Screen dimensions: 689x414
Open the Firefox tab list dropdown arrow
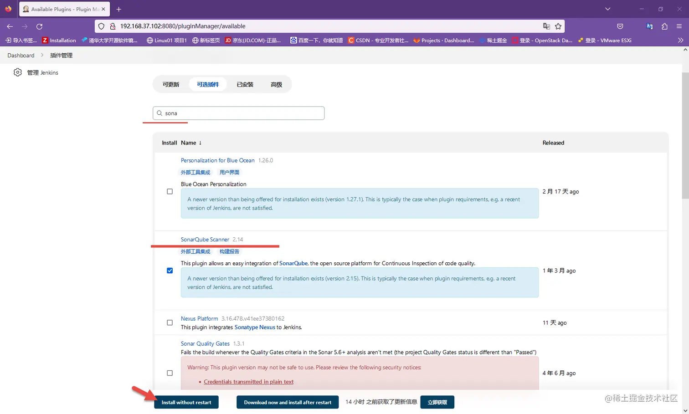pyautogui.click(x=607, y=9)
